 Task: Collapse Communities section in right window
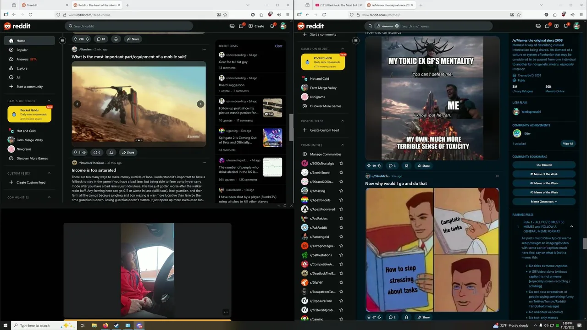pyautogui.click(x=342, y=145)
